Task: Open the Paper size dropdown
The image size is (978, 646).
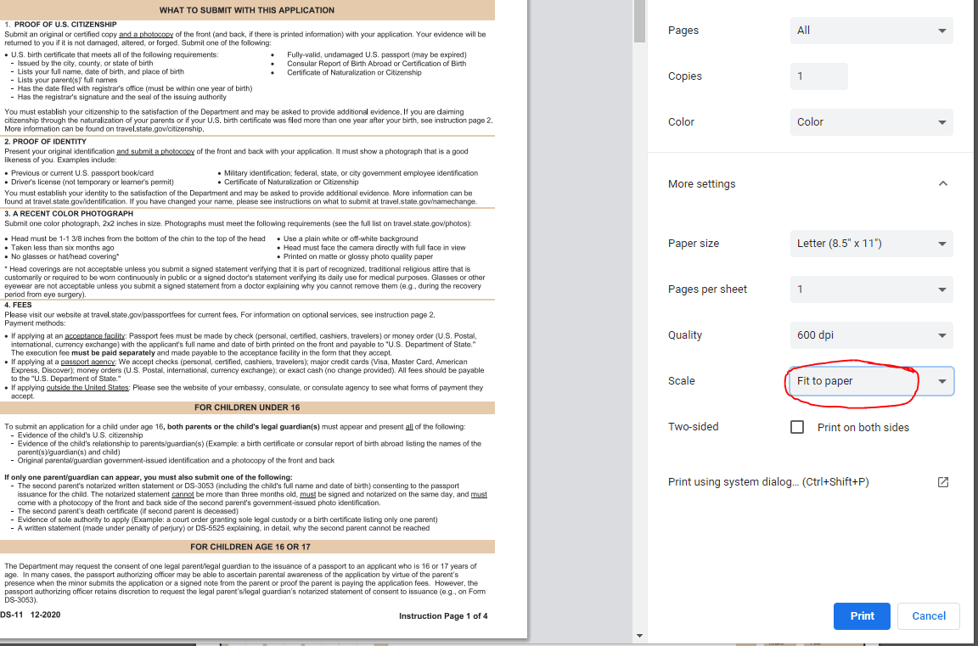Action: (x=871, y=244)
